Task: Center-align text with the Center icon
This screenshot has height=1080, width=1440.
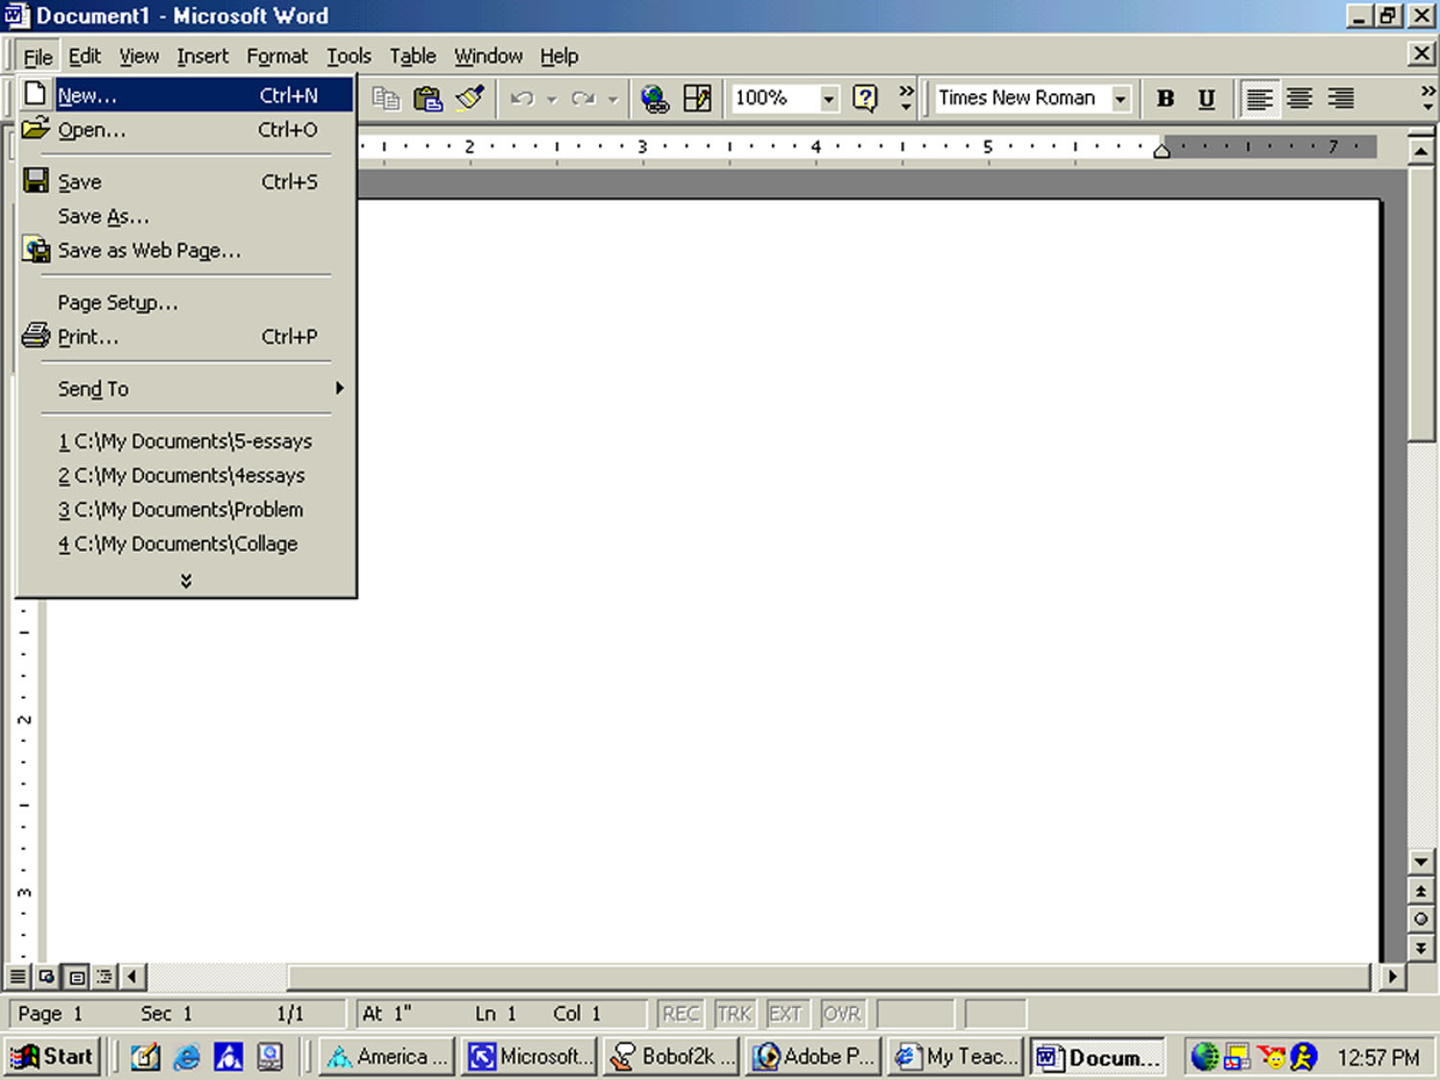Action: [1300, 98]
